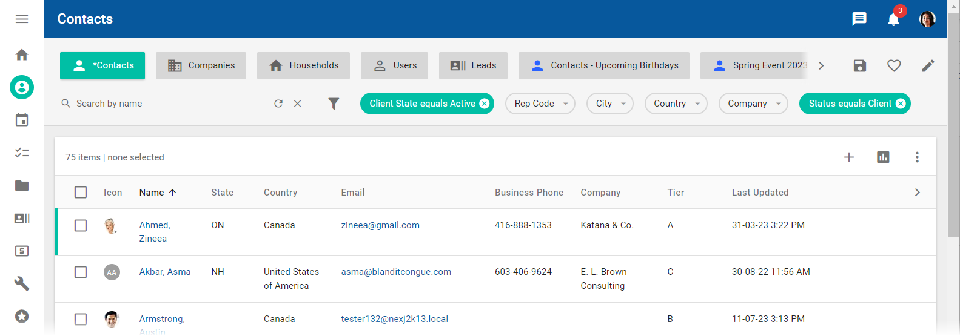Screen dimensions: 960x336
Task: Select the checkbox for Ahmed, Zineea
Action: [81, 225]
